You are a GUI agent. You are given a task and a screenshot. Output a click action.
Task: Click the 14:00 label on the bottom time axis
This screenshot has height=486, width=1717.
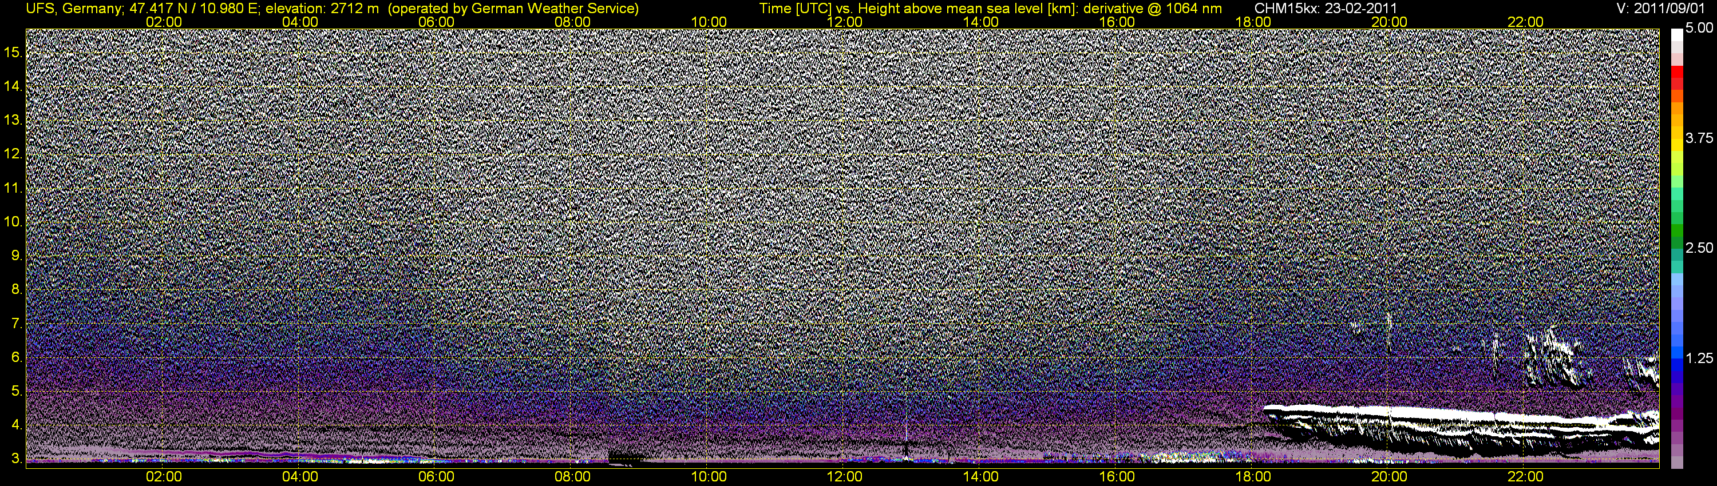[980, 477]
